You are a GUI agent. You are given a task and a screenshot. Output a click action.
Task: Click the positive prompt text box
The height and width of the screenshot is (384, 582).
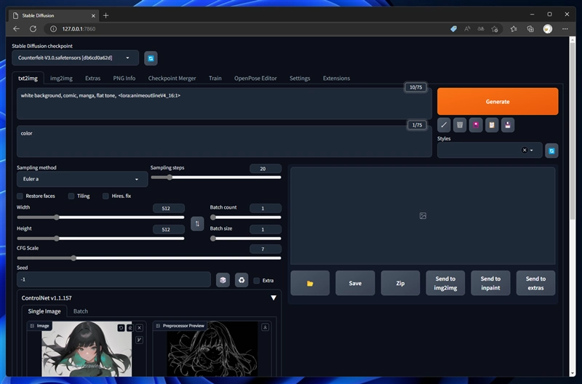point(224,103)
